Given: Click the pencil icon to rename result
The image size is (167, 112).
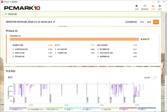Looking at the screenshot, I should (54, 22).
